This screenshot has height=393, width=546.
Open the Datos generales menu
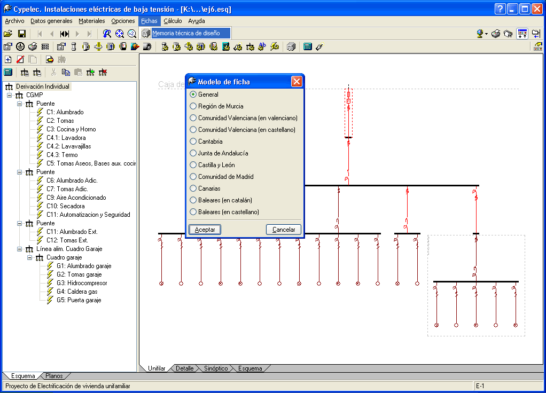(x=51, y=21)
